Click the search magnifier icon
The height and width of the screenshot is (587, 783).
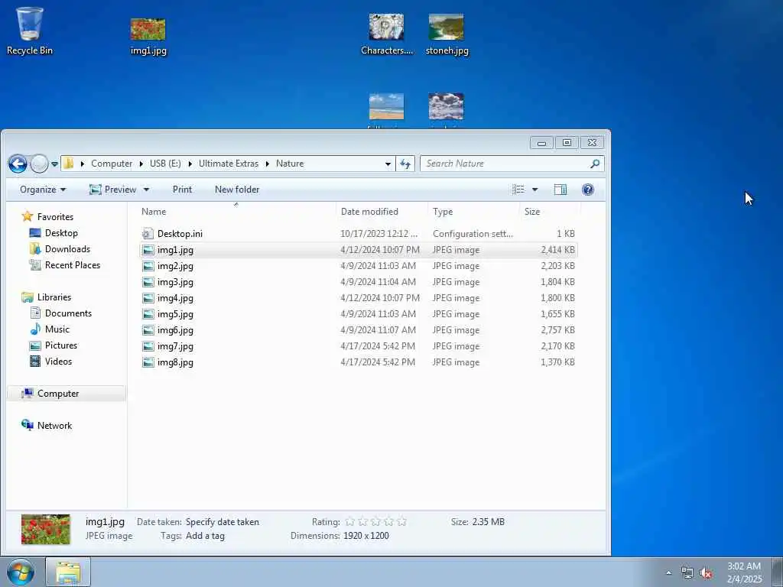(x=594, y=164)
